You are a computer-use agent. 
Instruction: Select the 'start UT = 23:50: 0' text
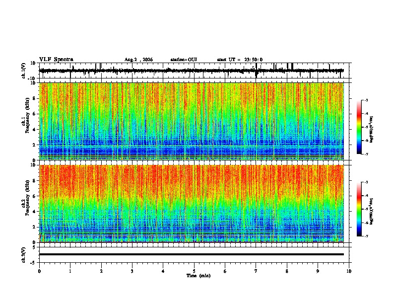point(240,60)
